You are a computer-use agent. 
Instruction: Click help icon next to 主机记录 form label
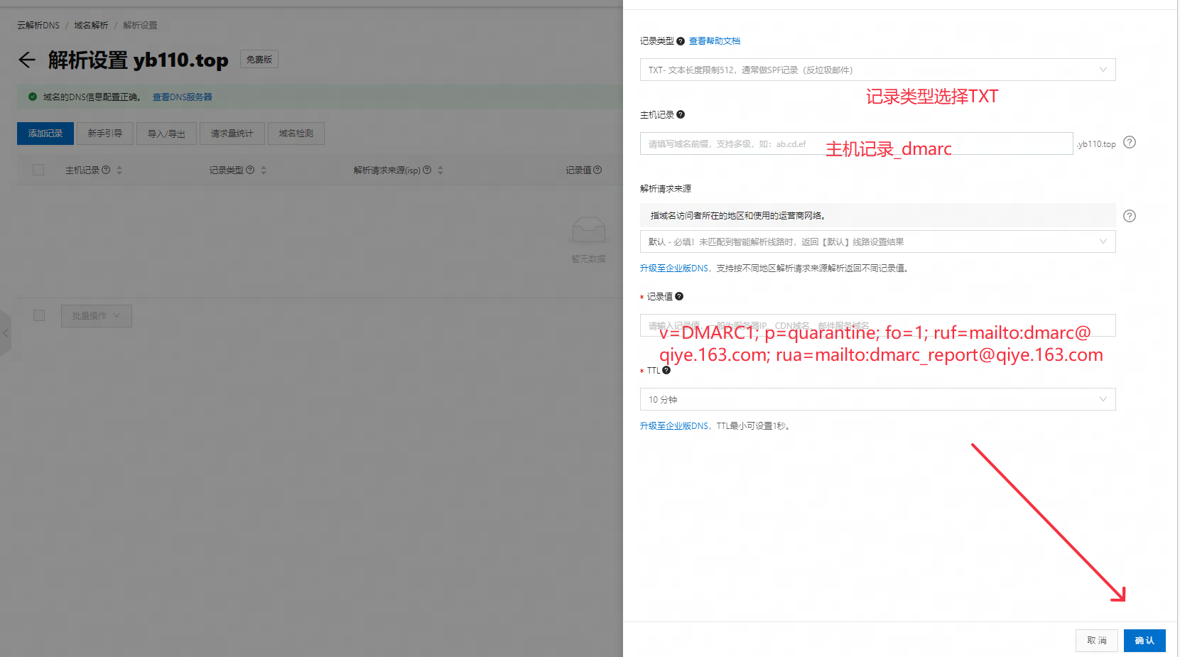[x=681, y=114]
